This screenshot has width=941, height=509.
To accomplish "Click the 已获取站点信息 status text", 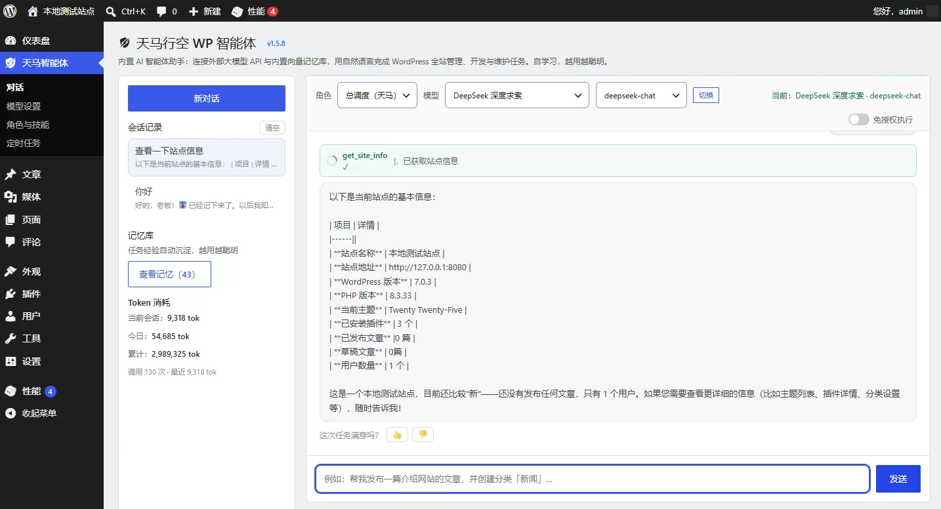I will tap(430, 161).
